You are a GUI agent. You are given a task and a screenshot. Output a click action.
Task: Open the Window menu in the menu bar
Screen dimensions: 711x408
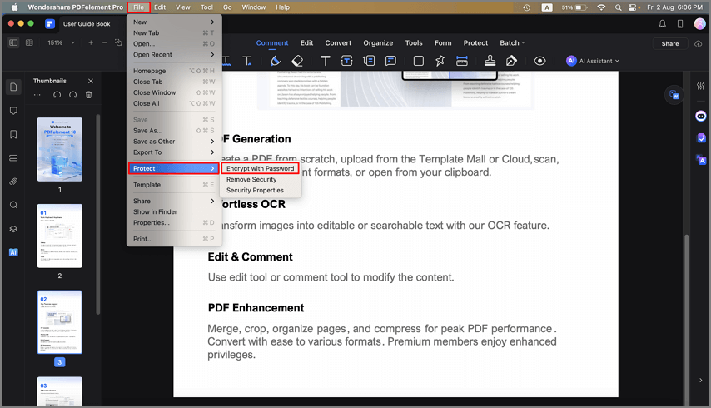point(253,7)
